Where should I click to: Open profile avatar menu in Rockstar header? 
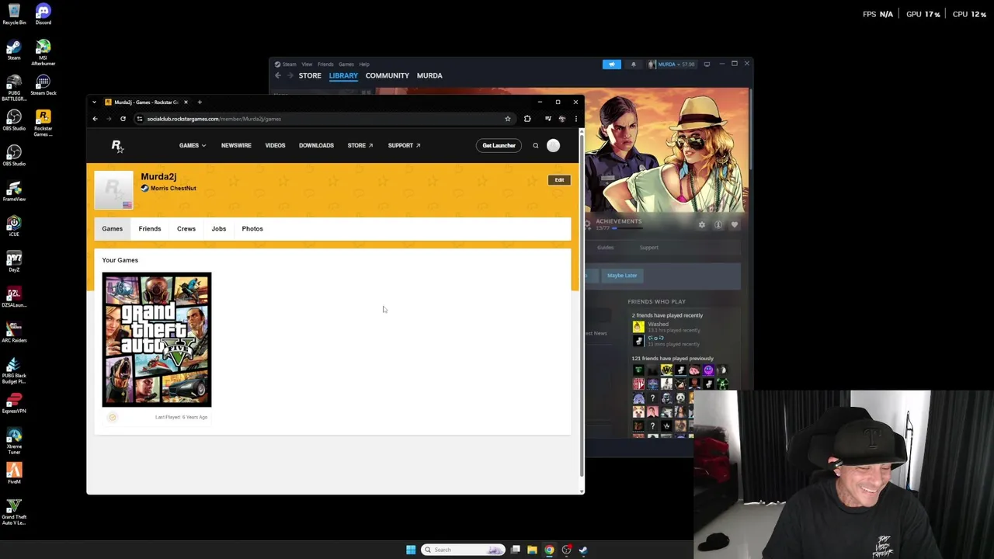pos(553,145)
